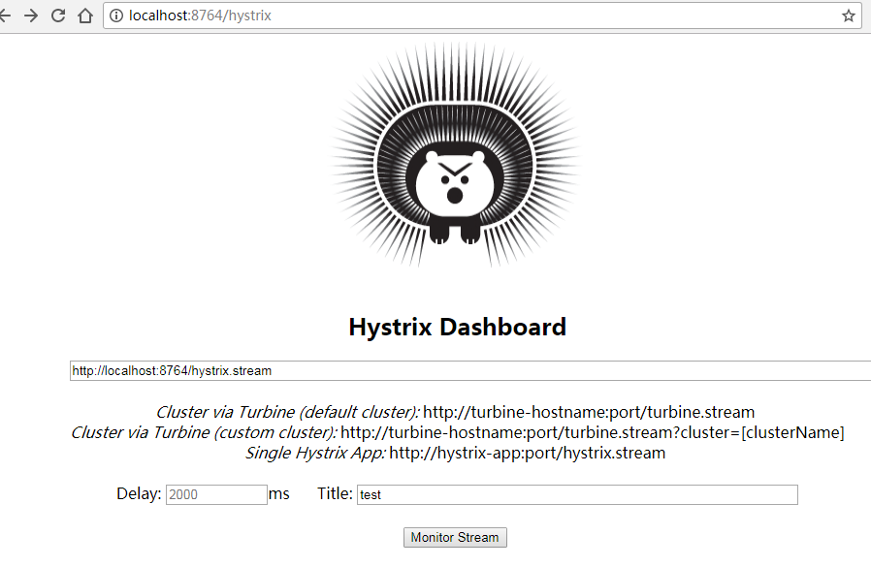Click label Cluster via Turbine (default cluster)
This screenshot has height=567, width=871.
[288, 412]
